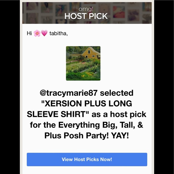Click the yellow farmhouse in the photo
Screen dimensions: 174x174
point(91,53)
